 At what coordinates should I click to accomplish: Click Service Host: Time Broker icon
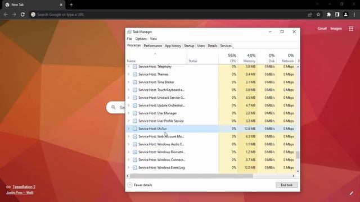tap(135, 82)
